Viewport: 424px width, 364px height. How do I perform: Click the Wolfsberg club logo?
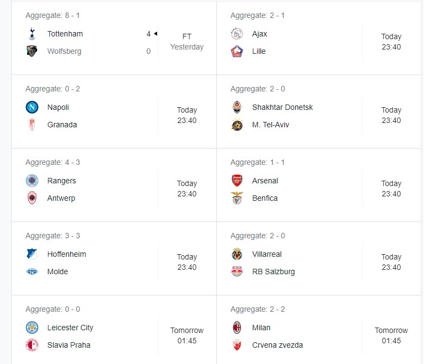pyautogui.click(x=32, y=51)
